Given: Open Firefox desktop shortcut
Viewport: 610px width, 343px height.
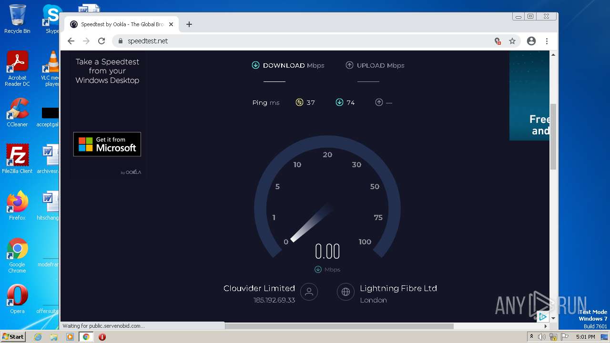Looking at the screenshot, I should pyautogui.click(x=17, y=206).
